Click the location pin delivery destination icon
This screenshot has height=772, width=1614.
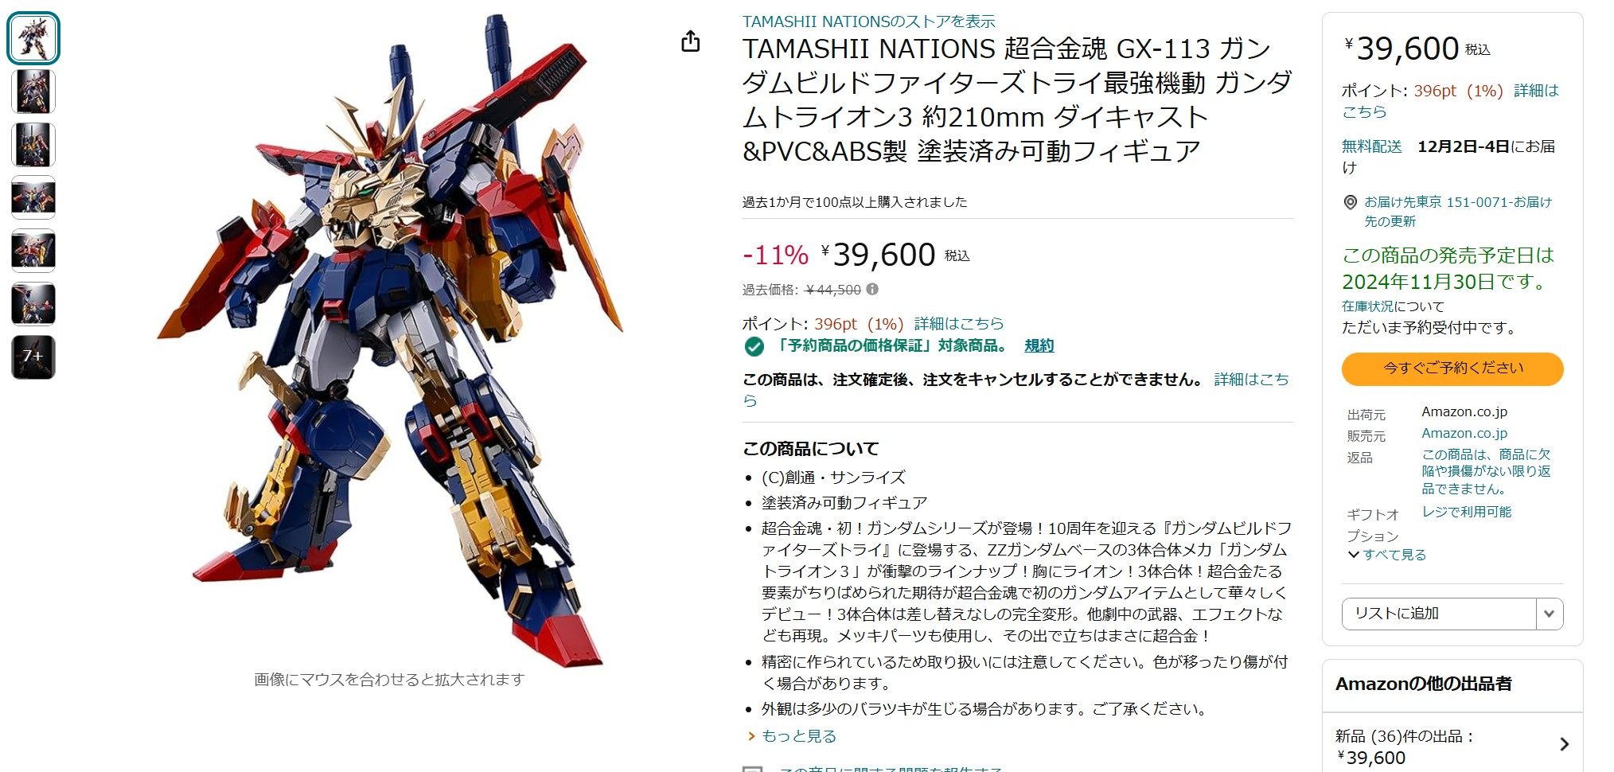tap(1351, 202)
